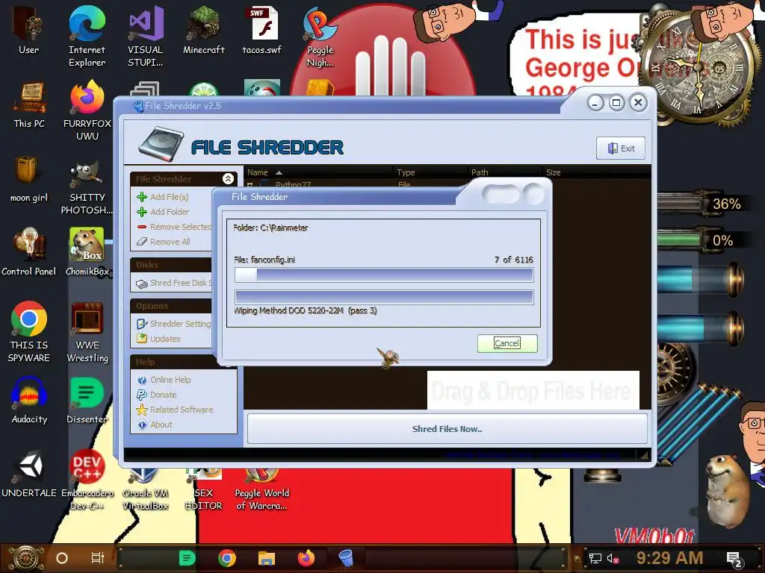The width and height of the screenshot is (765, 573).
Task: Sort list by Type column header
Action: (430, 172)
